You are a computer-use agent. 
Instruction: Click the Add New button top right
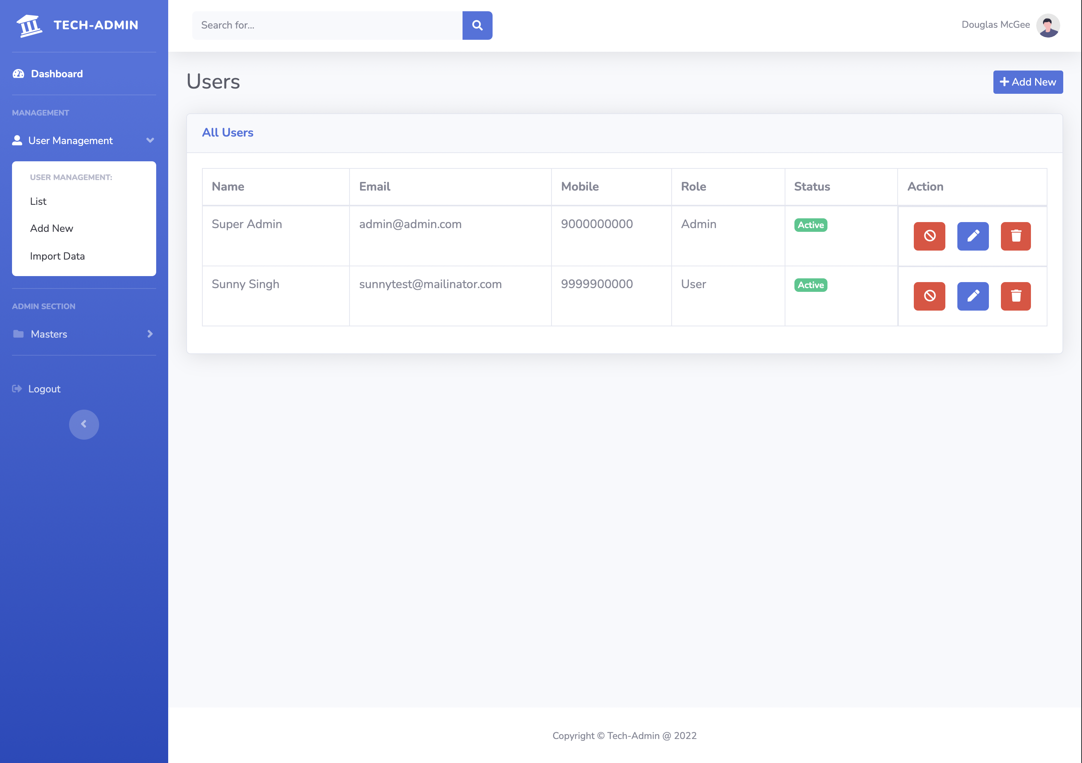coord(1028,82)
